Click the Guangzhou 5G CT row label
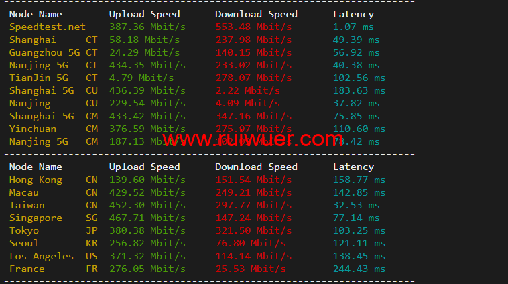Viewport: 508px width, 284px height. (x=53, y=52)
